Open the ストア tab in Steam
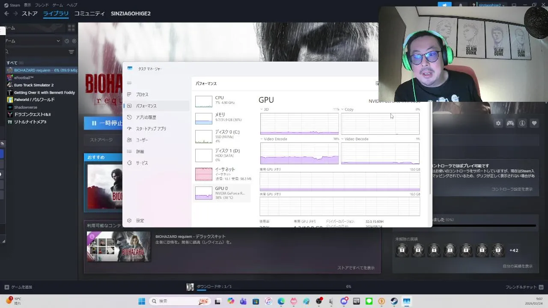Image resolution: width=548 pixels, height=308 pixels. coord(30,13)
